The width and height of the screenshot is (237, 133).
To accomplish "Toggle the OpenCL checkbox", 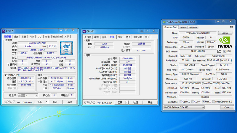I will (x=181, y=102).
